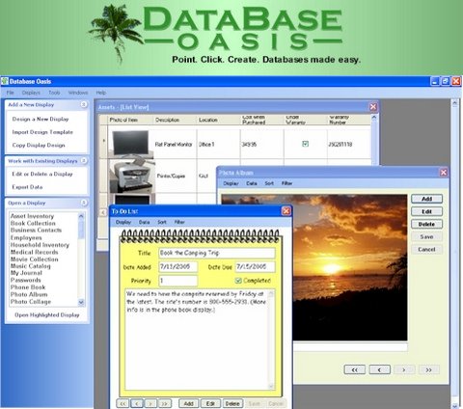This screenshot has height=409, width=463.
Task: Go to first record in Photo Album
Action: pyautogui.click(x=355, y=369)
